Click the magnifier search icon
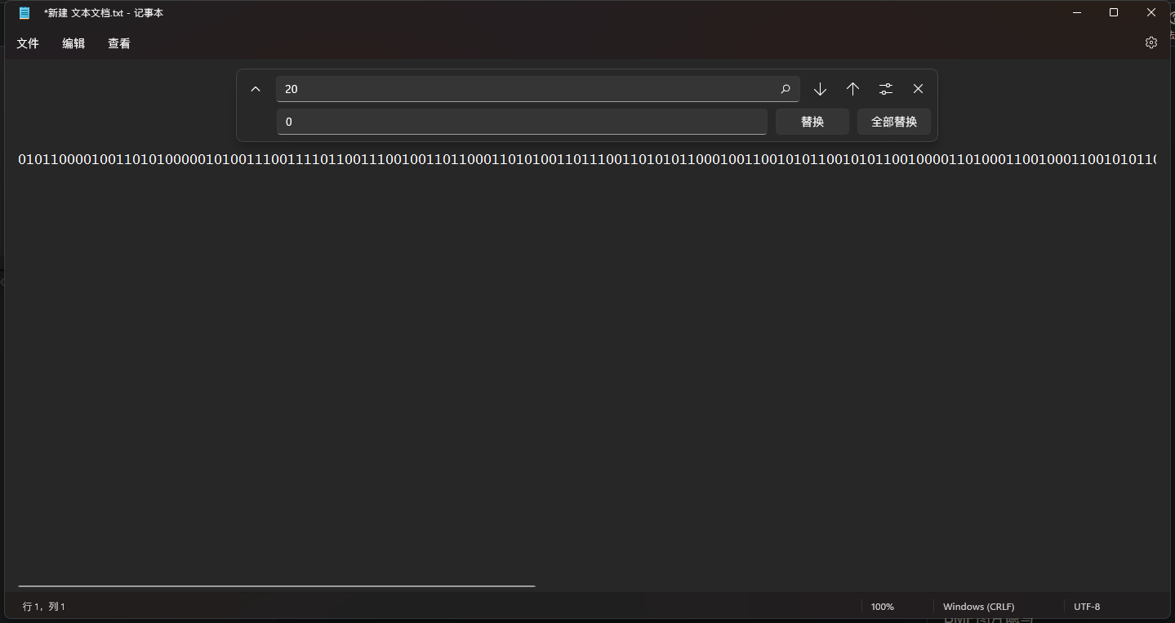1175x623 pixels. (786, 89)
